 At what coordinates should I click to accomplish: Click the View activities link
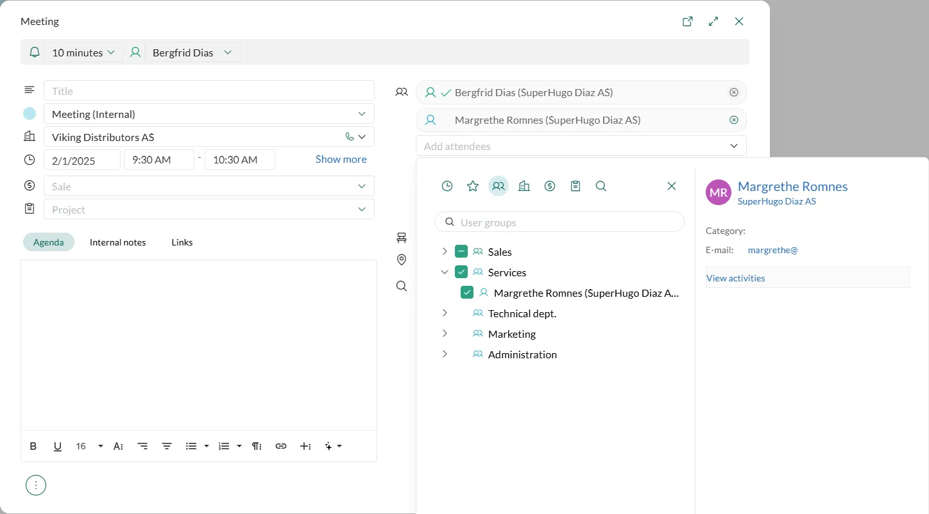click(736, 278)
